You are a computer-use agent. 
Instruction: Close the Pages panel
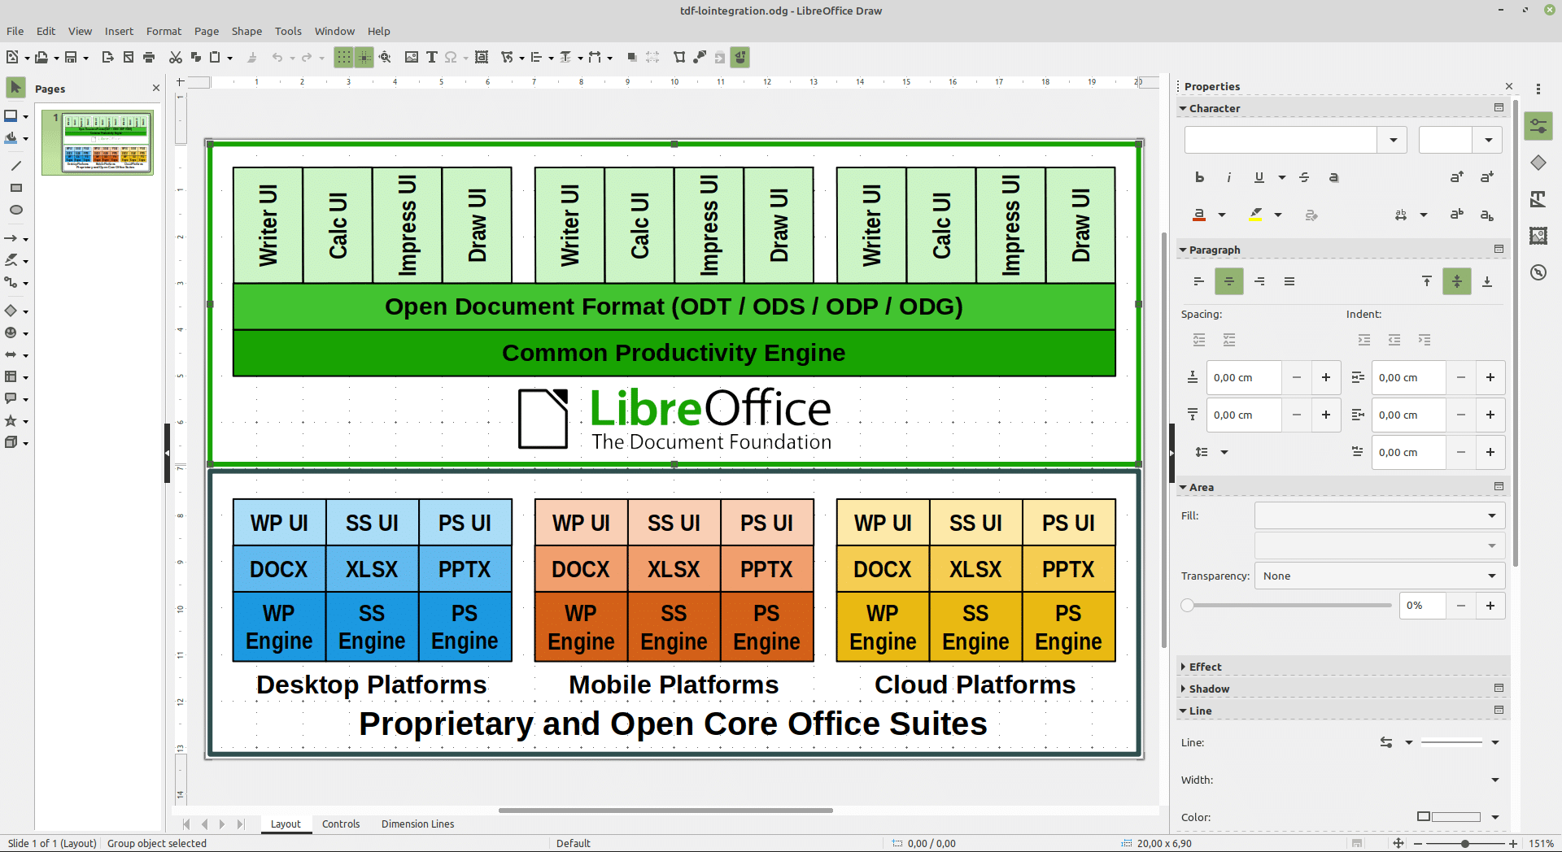156,88
